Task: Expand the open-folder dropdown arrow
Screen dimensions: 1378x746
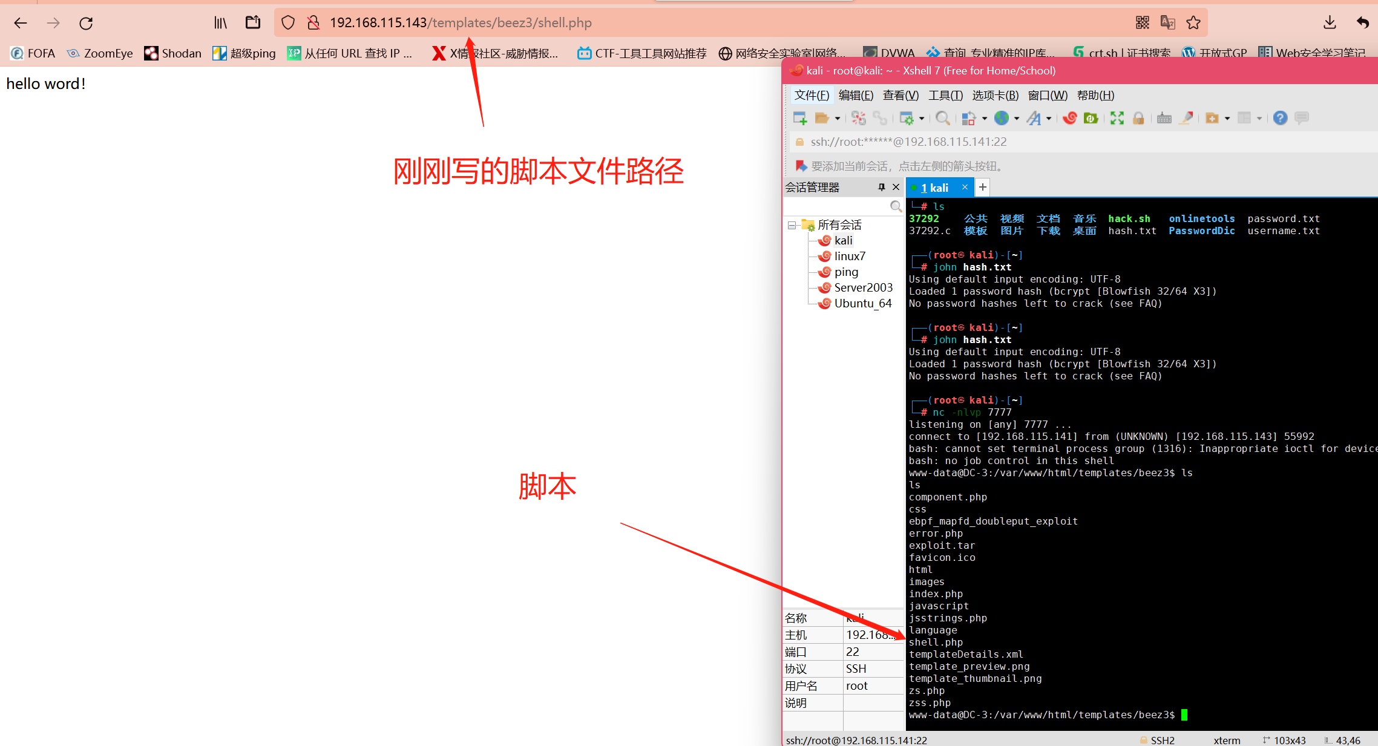Action: 838,119
